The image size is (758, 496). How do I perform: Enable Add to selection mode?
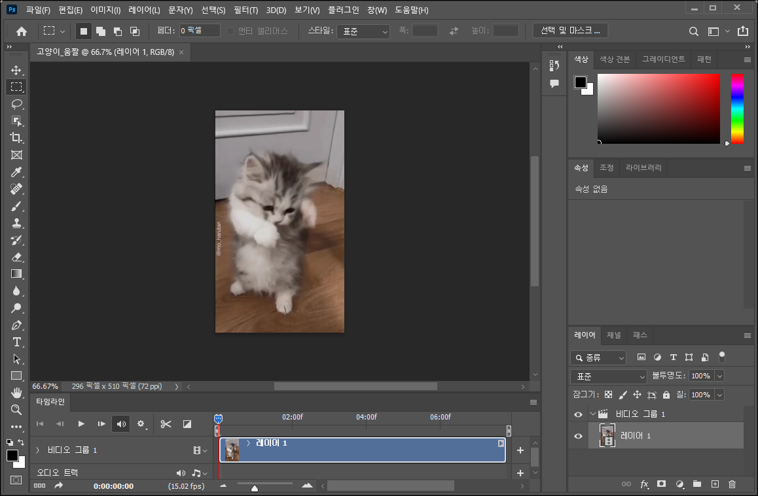tap(101, 31)
